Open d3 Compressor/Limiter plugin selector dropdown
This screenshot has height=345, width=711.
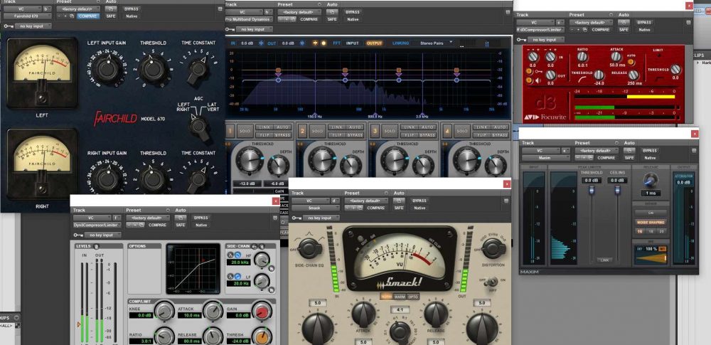(540, 29)
